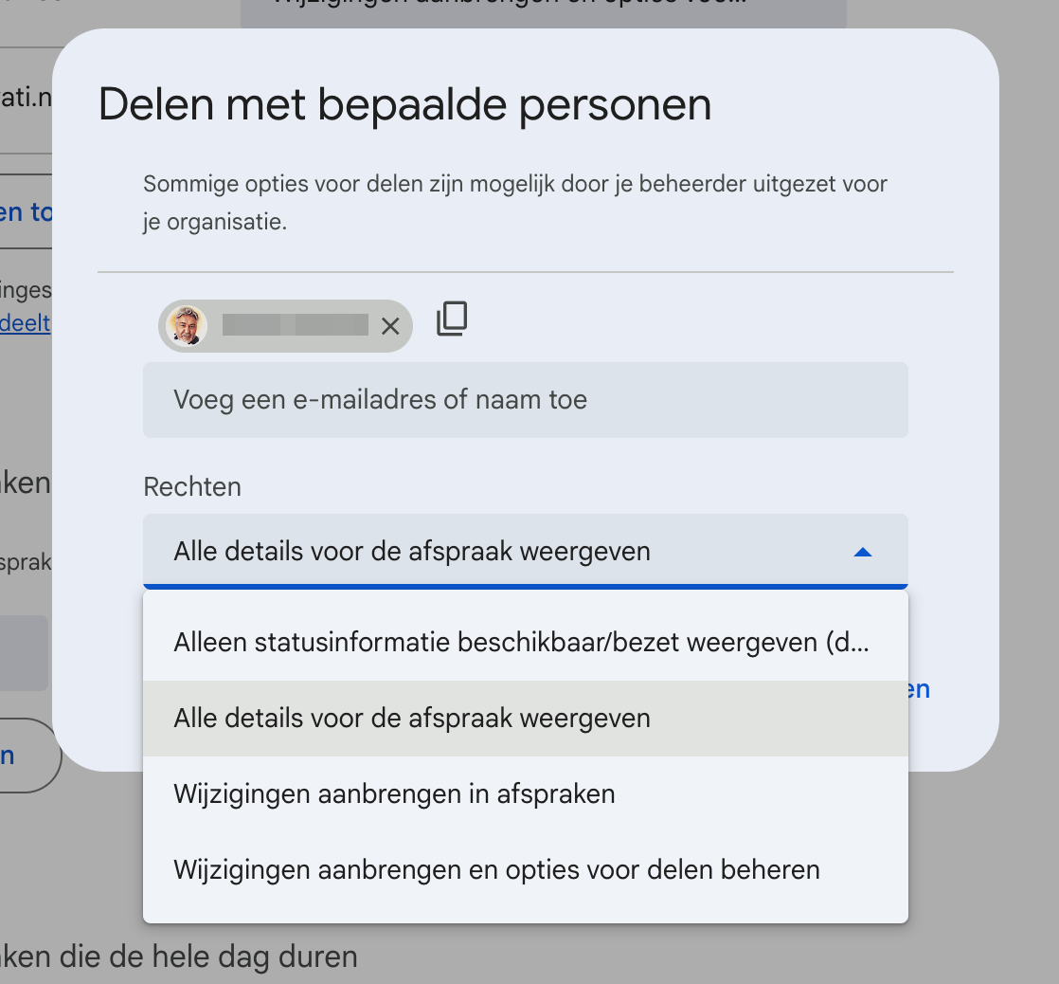The image size is (1059, 984).
Task: Click the grey box at the left edge
Action: click(24, 653)
